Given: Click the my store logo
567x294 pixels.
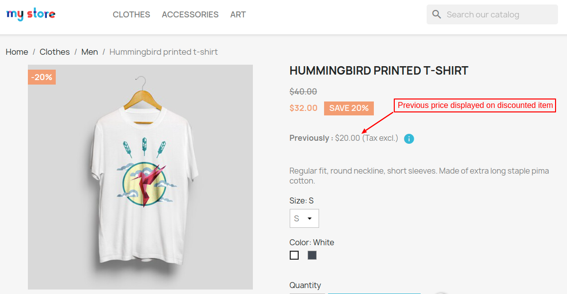Looking at the screenshot, I should (x=31, y=14).
